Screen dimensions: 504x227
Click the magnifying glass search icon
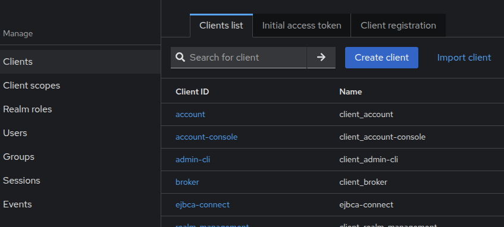pos(180,58)
